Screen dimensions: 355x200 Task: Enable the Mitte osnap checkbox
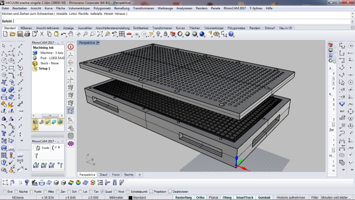click(x=45, y=192)
